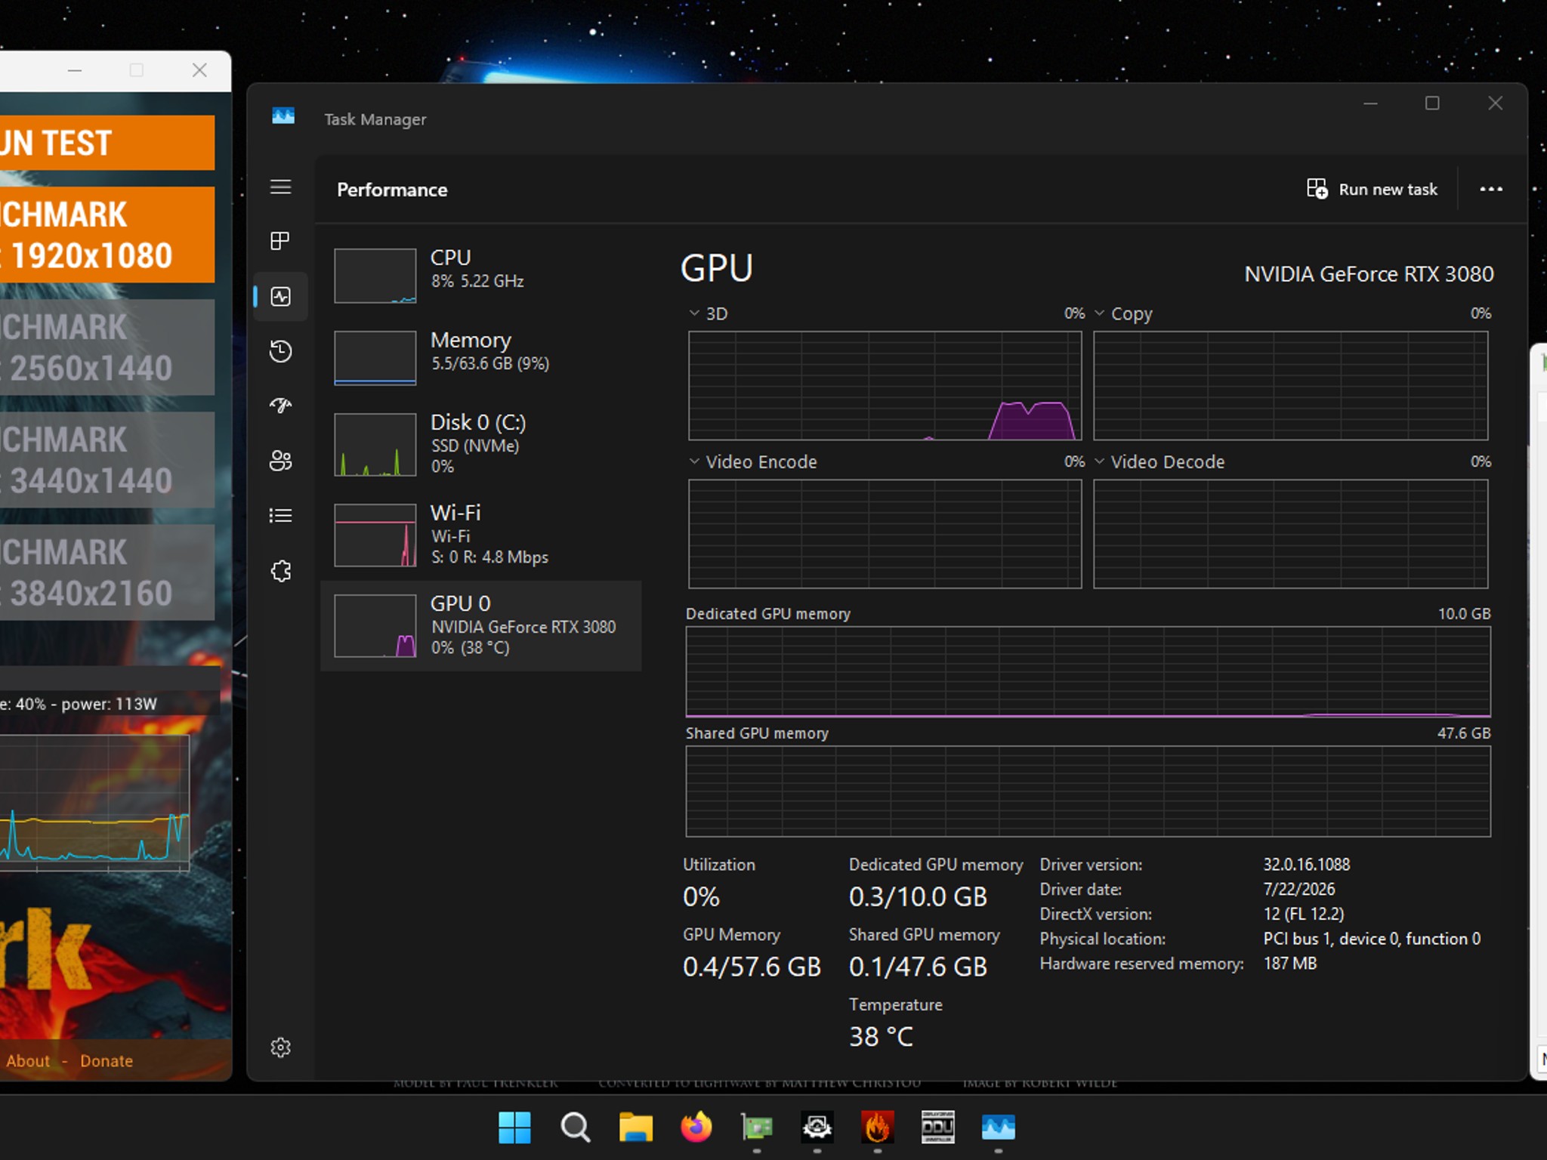
Task: Open taskbar Search
Action: [x=576, y=1128]
